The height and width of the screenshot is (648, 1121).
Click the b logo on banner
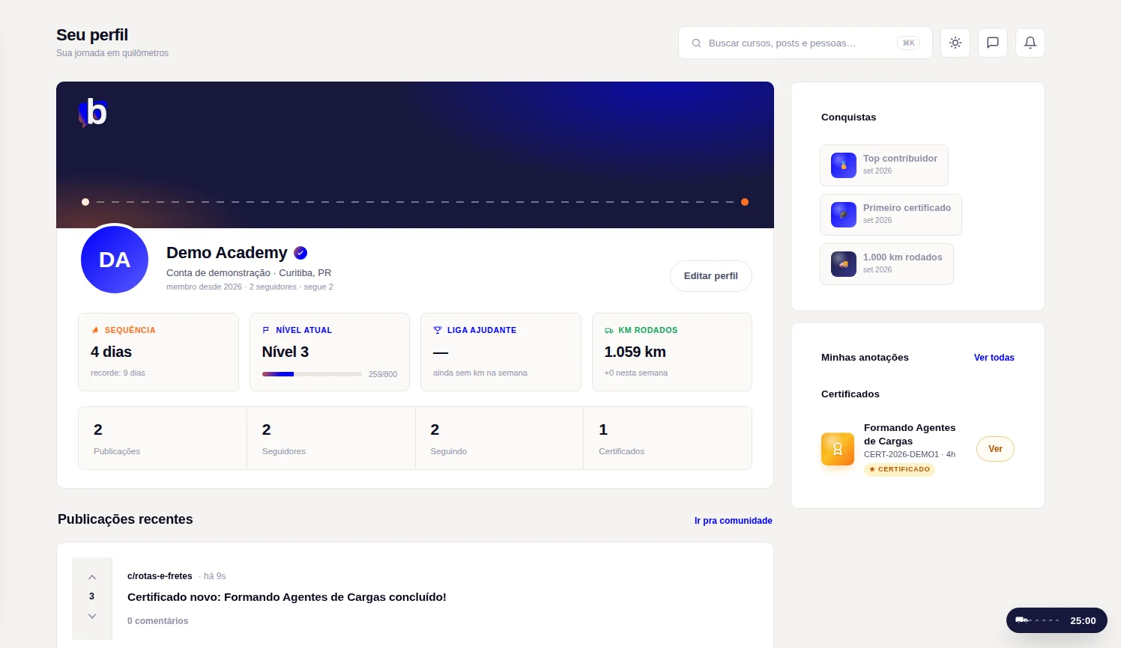click(x=94, y=112)
